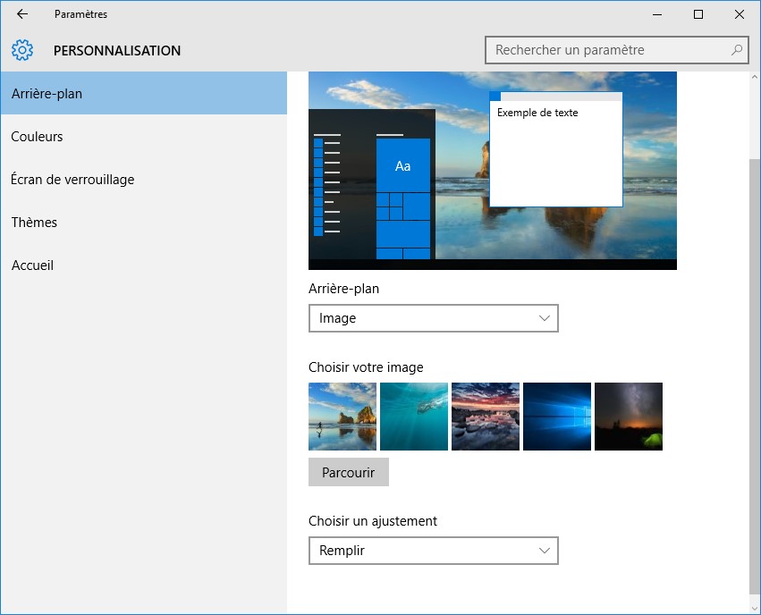Open the Arrière-plan Image dropdown
This screenshot has width=761, height=615.
point(434,318)
